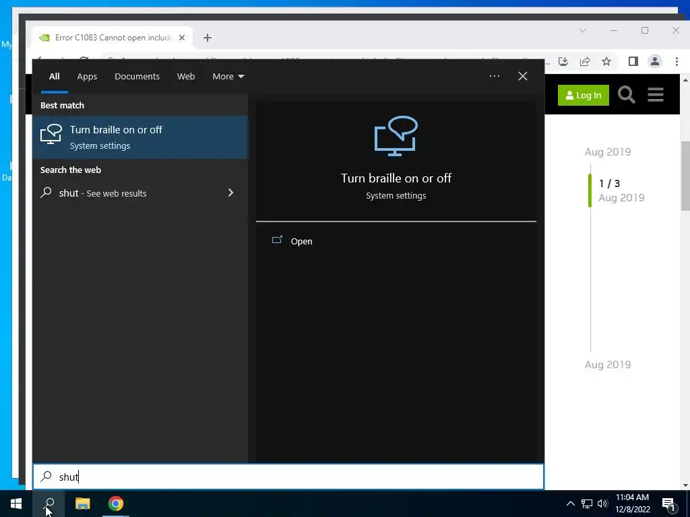690x517 pixels.
Task: Click the scrollbar down arrow in Chrome
Action: [x=685, y=485]
